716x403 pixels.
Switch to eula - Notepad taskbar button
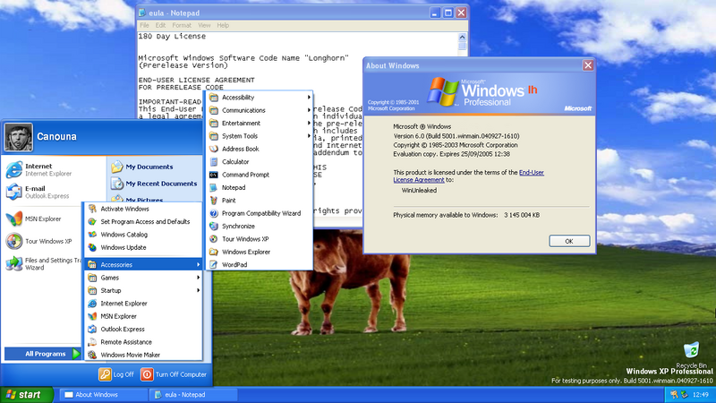click(194, 395)
